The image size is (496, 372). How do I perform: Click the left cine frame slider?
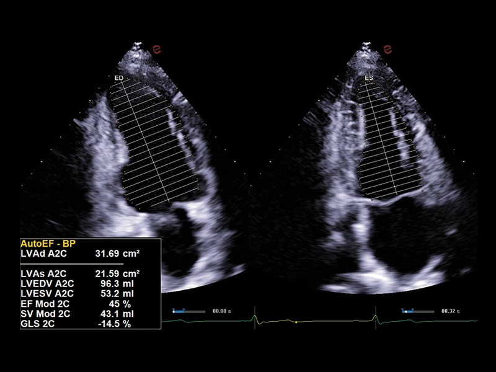pyautogui.click(x=188, y=310)
